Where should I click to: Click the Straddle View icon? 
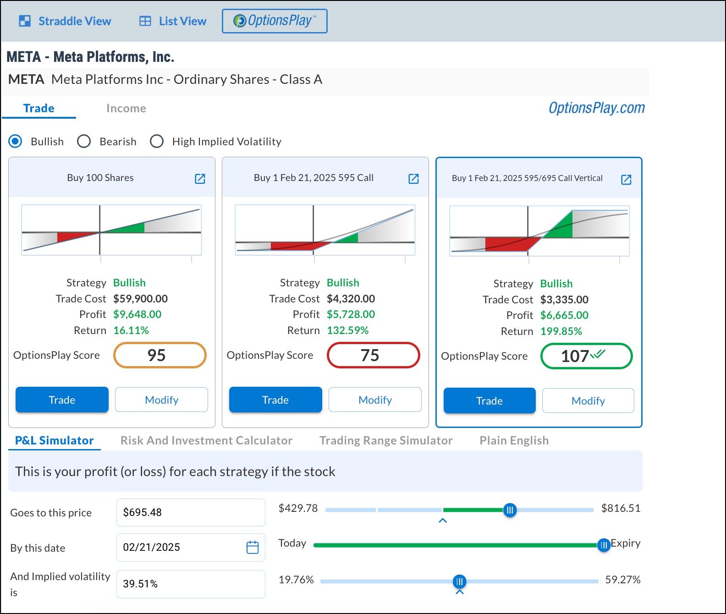pos(25,21)
